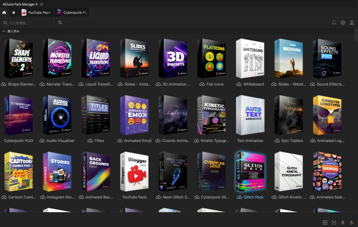Screen dimensions: 358x227
Task: Select the Animated Backgrounds pack label
Action: pos(99,197)
